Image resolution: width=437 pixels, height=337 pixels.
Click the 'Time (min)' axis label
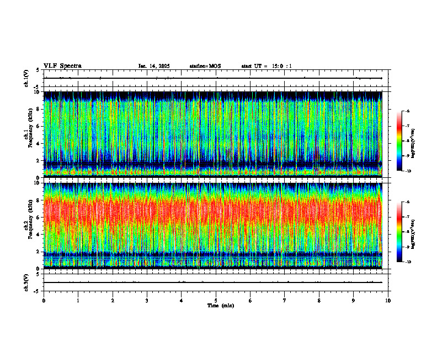[x=221, y=306]
